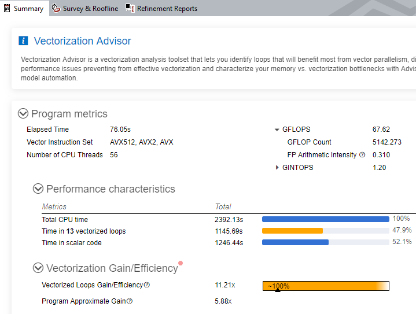Click the ~100% efficiency gauge bar
This screenshot has height=314, width=416.
[x=326, y=286]
